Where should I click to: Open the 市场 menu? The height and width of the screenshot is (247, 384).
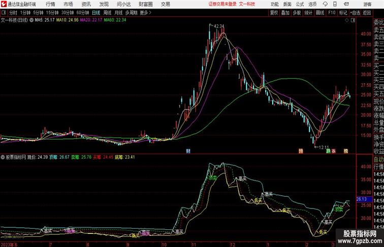pyautogui.click(x=68, y=4)
